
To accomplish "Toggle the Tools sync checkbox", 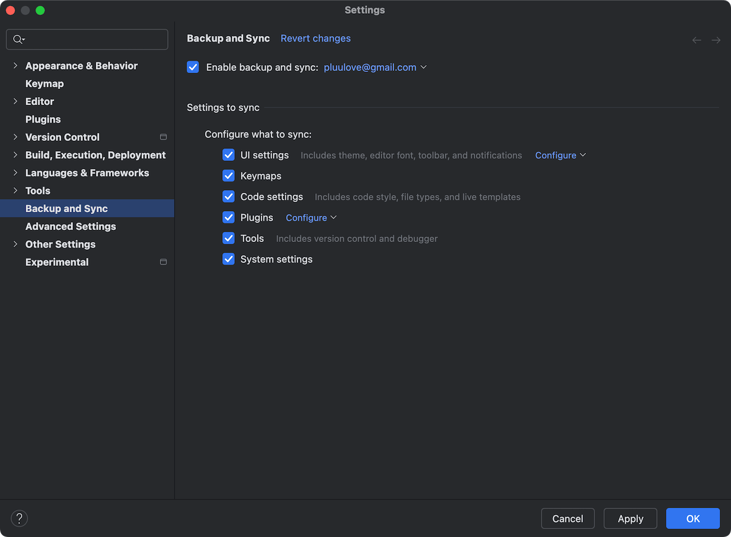I will [228, 238].
